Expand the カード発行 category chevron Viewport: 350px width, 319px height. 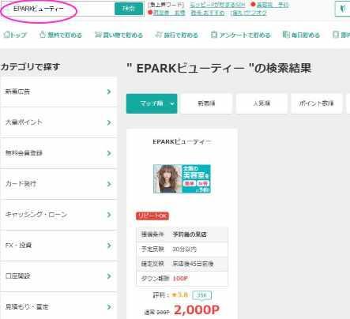point(109,184)
